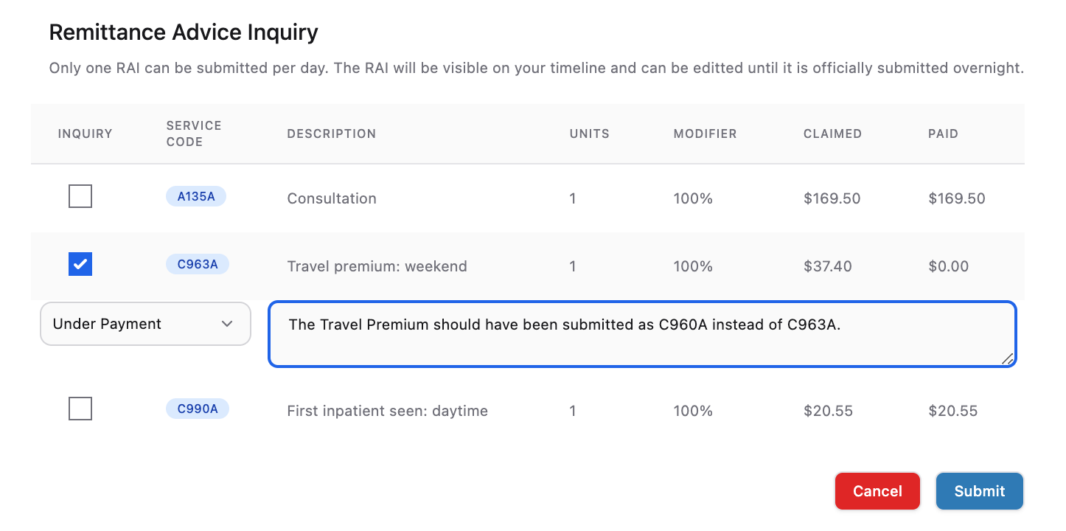Screen dimensions: 1066x531
Task: Select the $0.00 paid amount in the travel premium row
Action: (949, 266)
